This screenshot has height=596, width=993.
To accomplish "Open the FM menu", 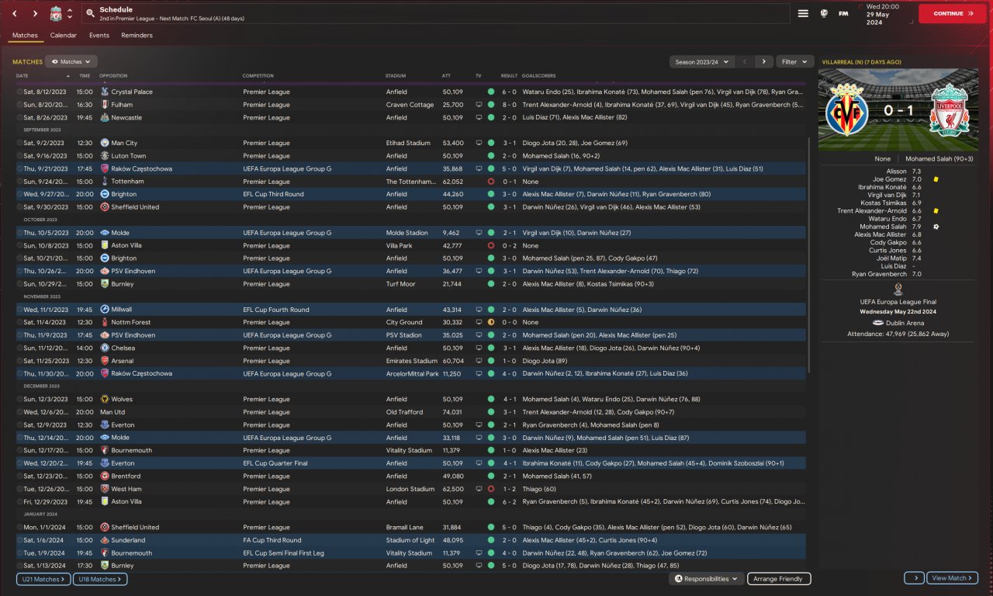I will pos(843,13).
